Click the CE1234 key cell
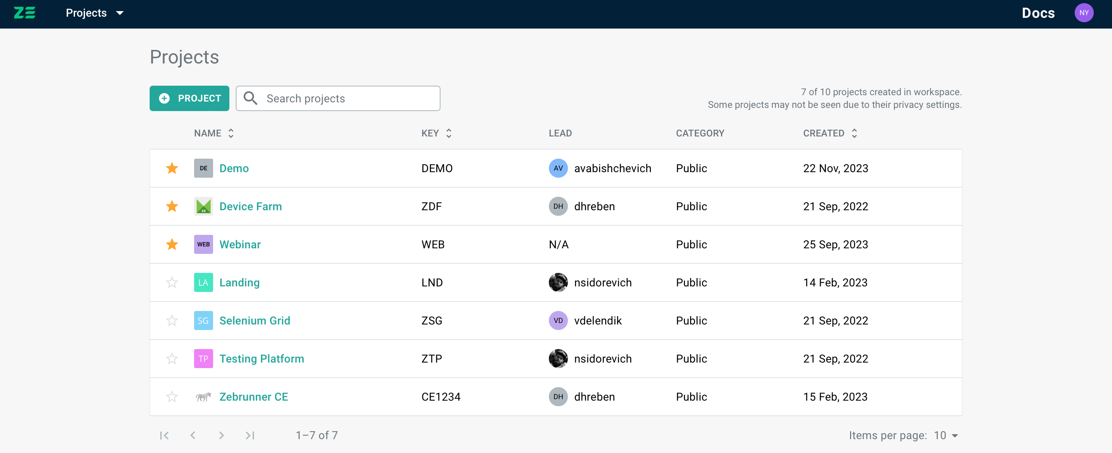The height and width of the screenshot is (453, 1112). click(x=441, y=397)
